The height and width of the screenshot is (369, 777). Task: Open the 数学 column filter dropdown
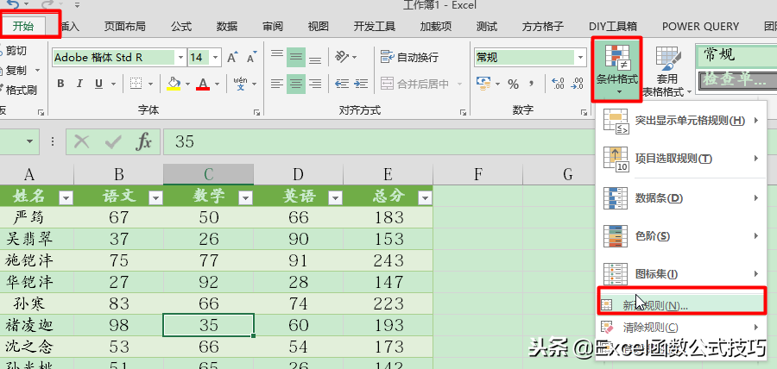(x=245, y=198)
